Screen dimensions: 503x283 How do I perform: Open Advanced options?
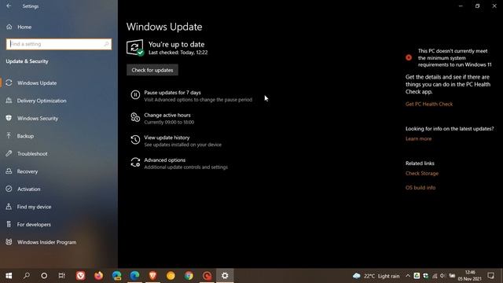164,160
